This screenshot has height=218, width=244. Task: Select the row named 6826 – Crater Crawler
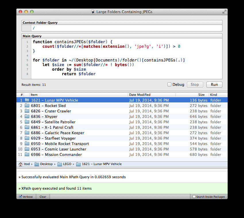click(122, 111)
